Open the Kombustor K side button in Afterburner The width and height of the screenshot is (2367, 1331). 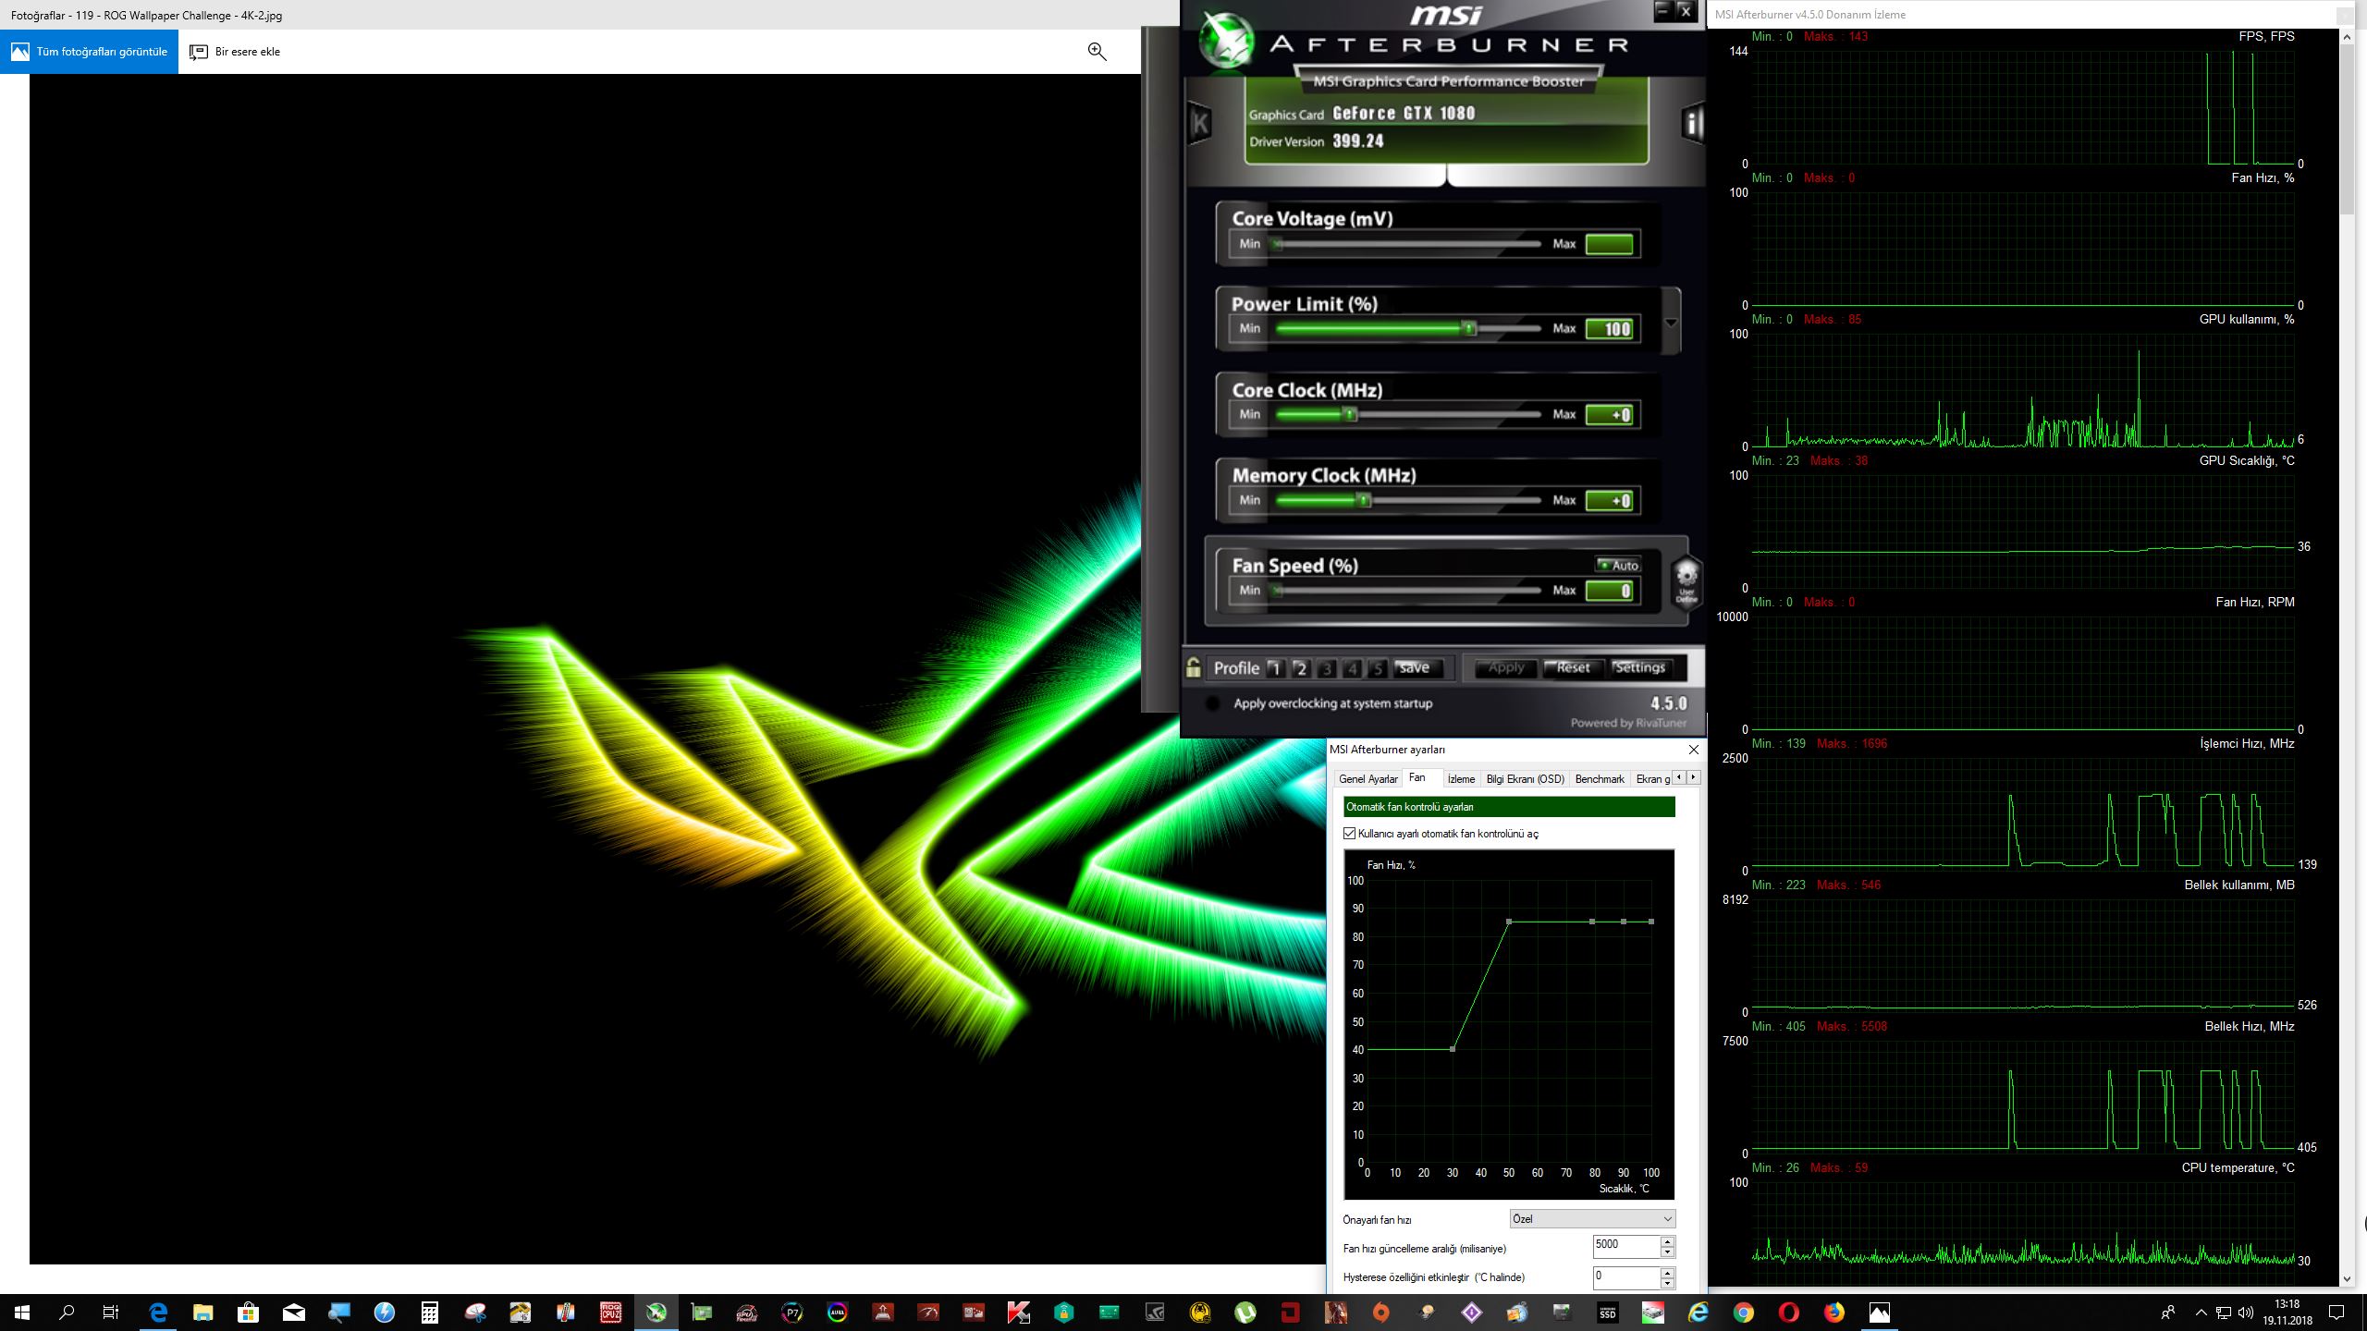tap(1200, 123)
